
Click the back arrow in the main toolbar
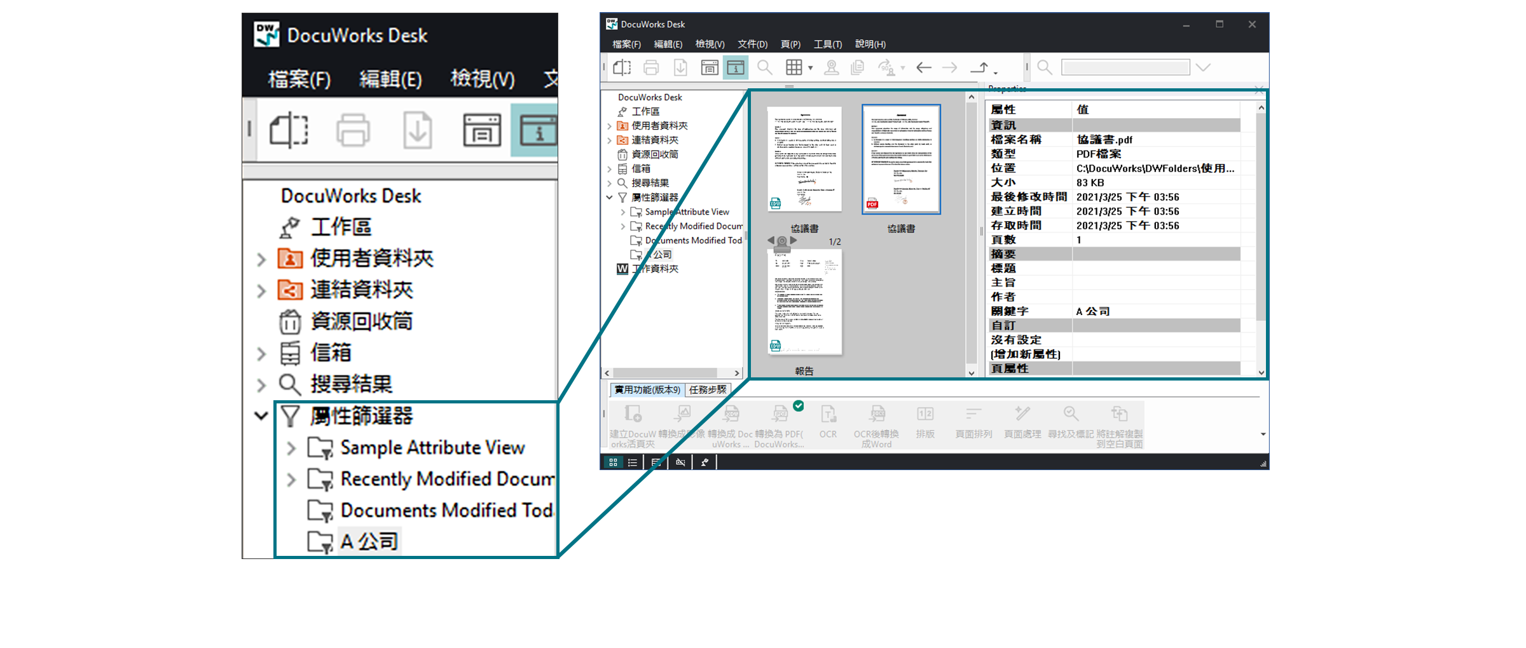pos(924,67)
